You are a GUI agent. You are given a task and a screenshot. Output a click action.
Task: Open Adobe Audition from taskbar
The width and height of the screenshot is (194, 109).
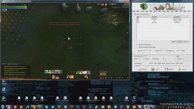[x=78, y=107]
